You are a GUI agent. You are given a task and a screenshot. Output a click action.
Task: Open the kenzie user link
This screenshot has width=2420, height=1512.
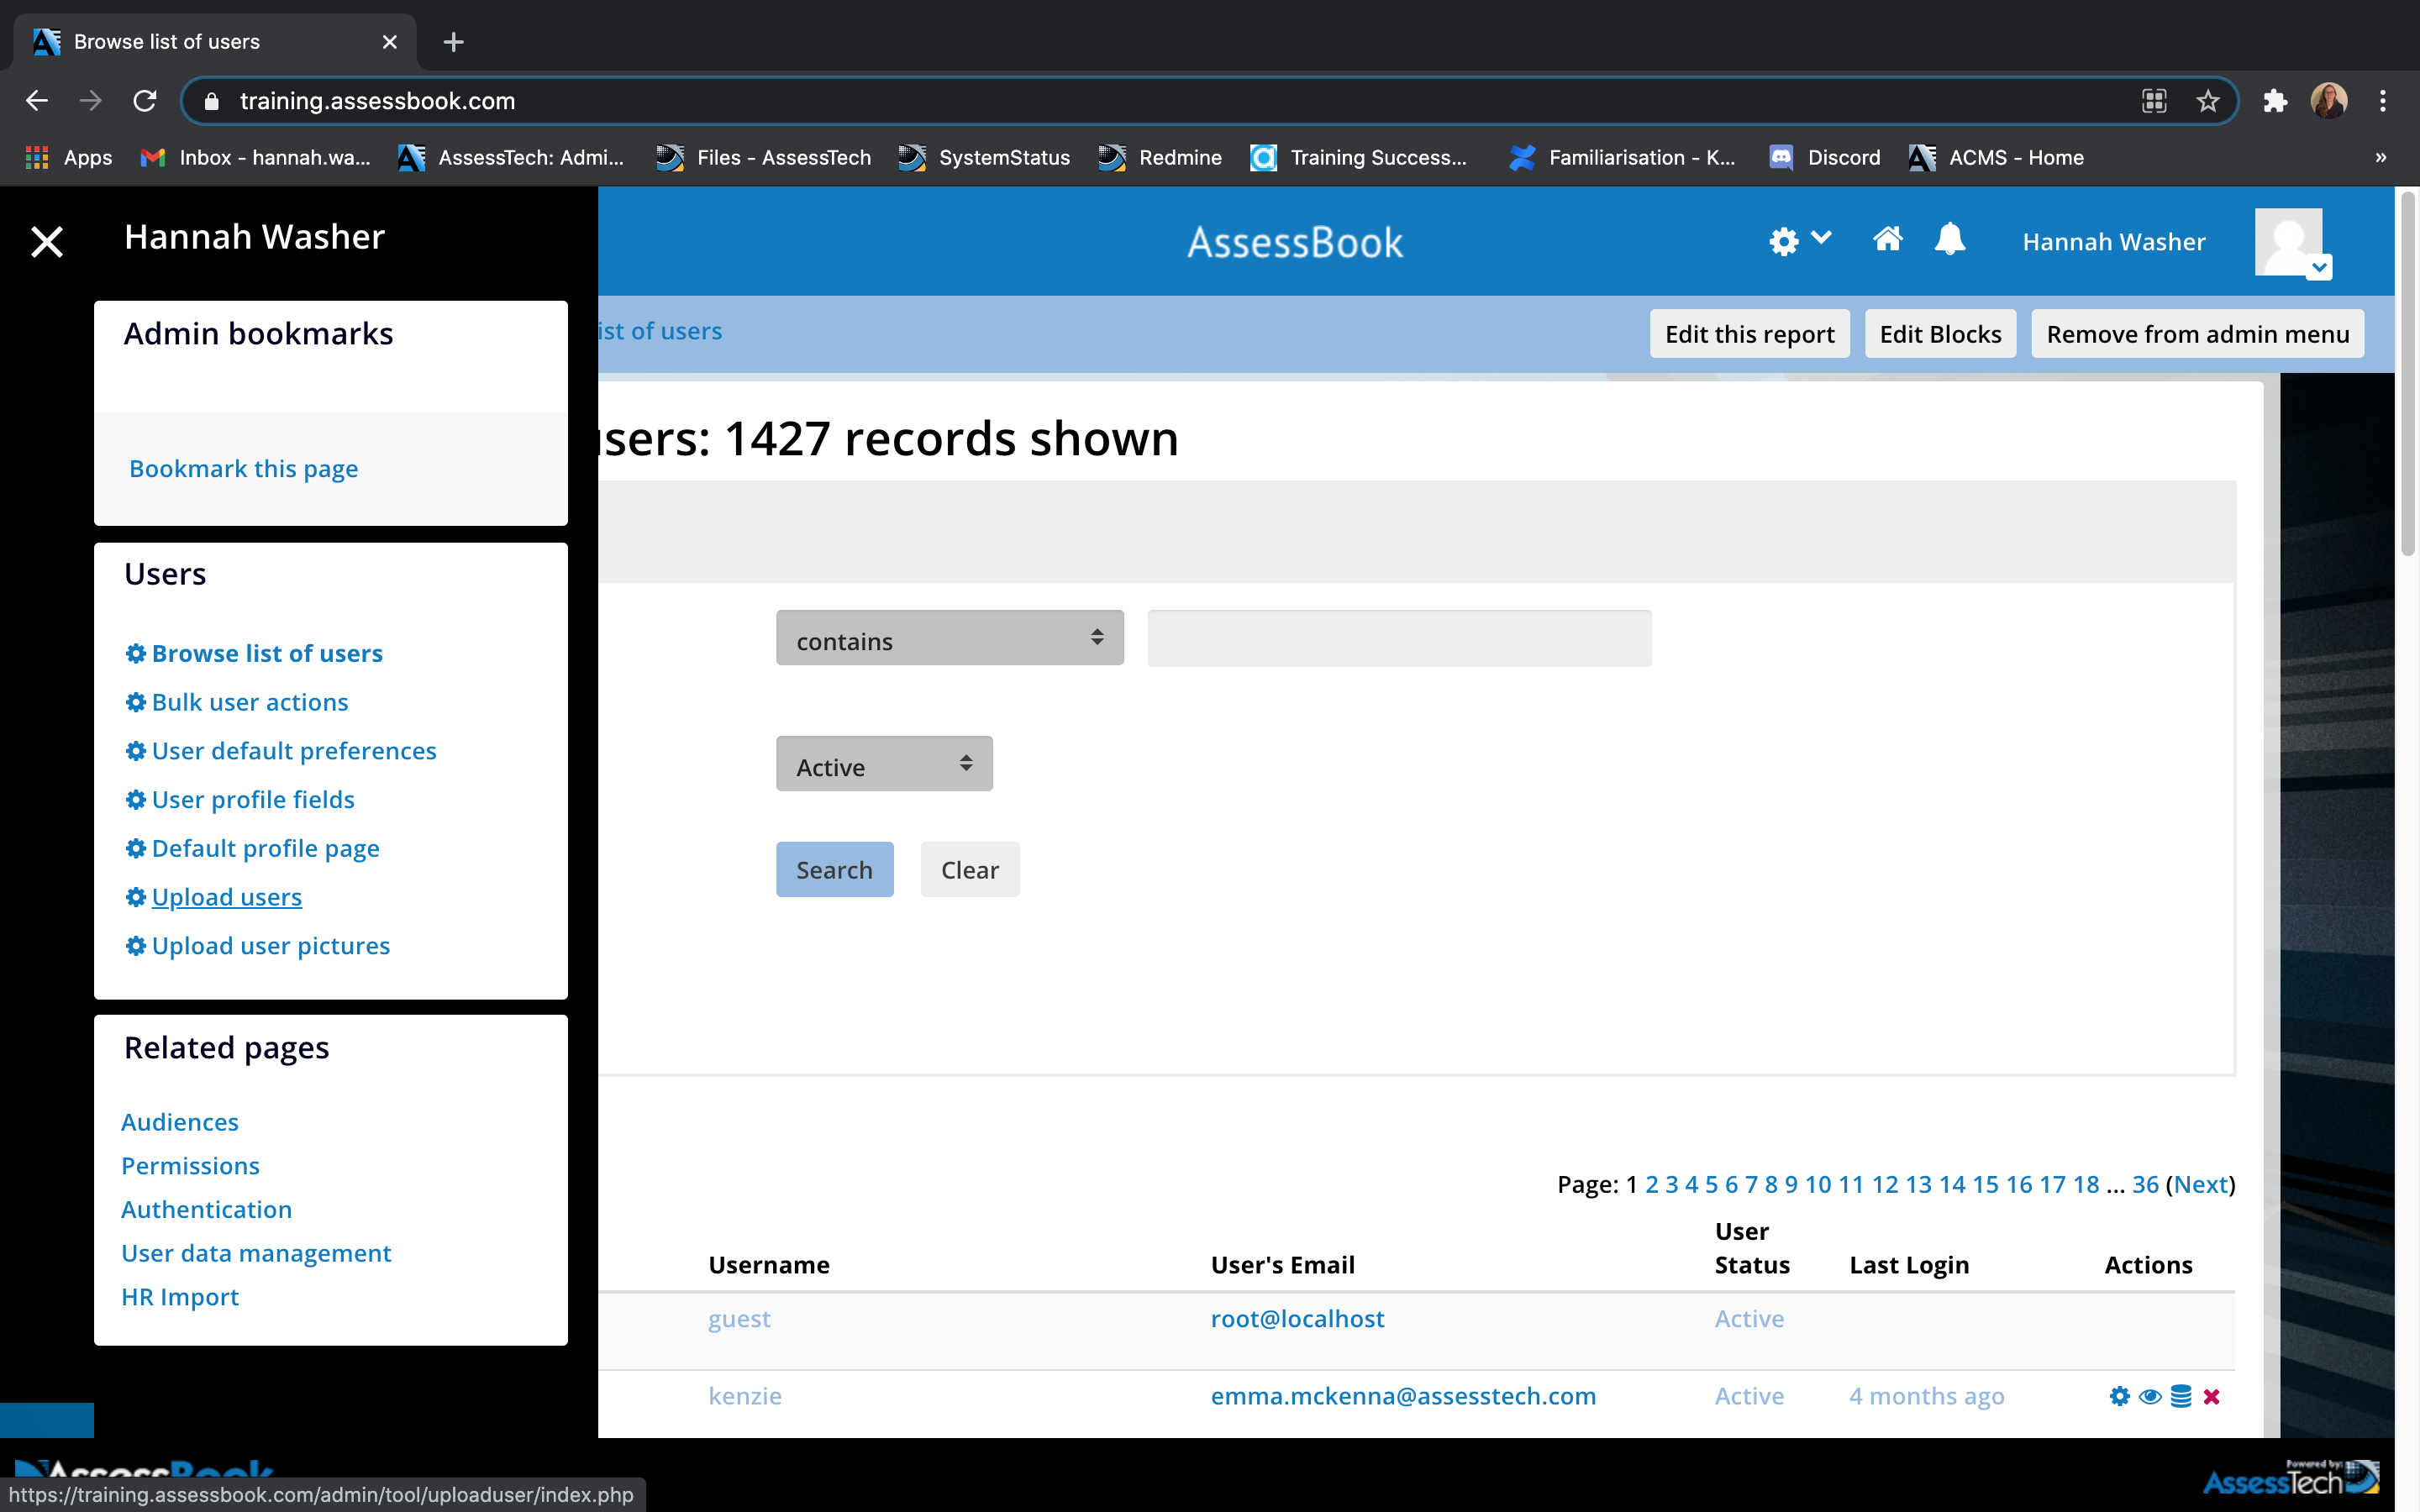(x=745, y=1396)
